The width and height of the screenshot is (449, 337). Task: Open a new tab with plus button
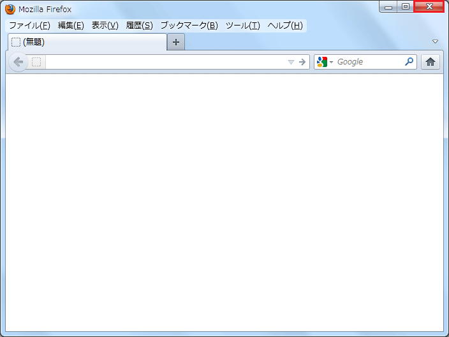click(176, 42)
